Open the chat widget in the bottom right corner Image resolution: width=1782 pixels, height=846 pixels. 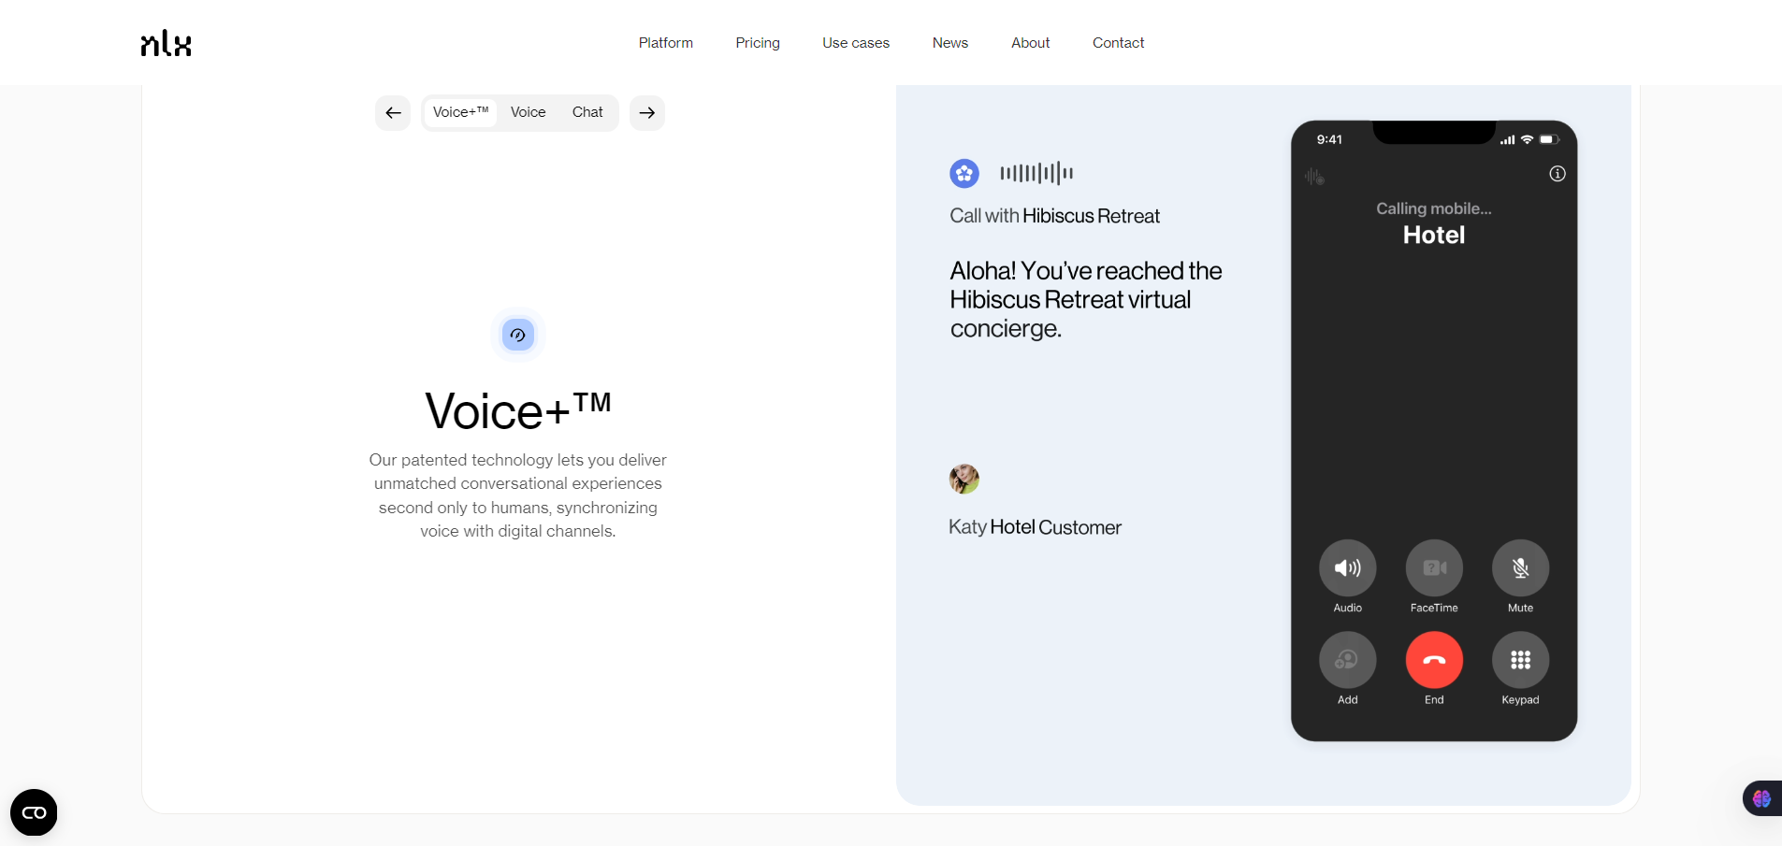tap(1760, 799)
